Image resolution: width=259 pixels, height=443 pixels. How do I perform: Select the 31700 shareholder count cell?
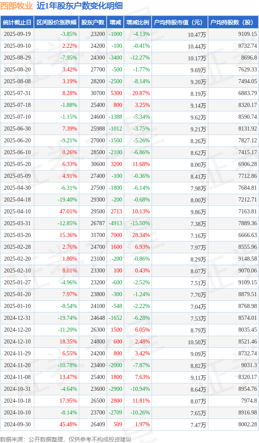[98, 235]
